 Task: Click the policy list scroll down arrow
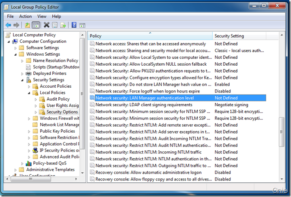point(282,179)
